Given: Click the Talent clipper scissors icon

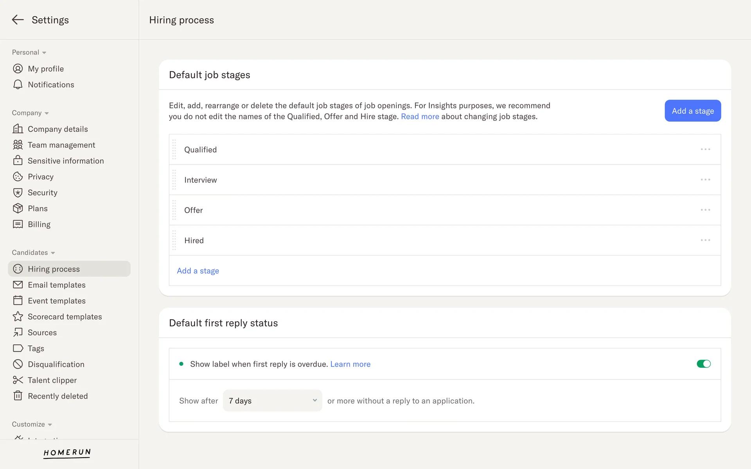Looking at the screenshot, I should point(18,380).
